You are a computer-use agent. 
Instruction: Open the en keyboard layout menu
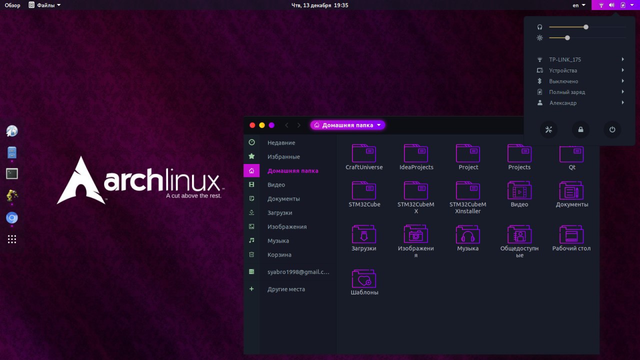tap(579, 5)
